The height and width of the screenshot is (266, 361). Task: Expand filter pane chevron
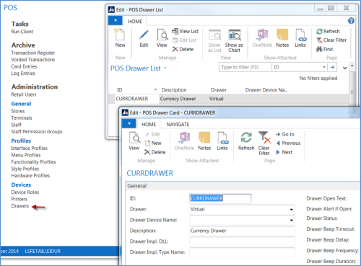tap(344, 68)
